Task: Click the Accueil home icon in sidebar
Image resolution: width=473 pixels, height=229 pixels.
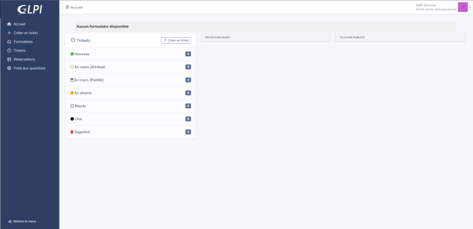Action: click(x=9, y=24)
